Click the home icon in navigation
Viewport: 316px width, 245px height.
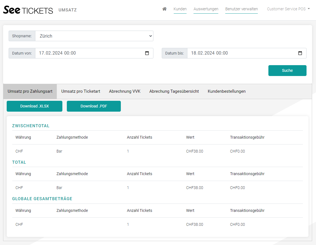[x=164, y=9]
